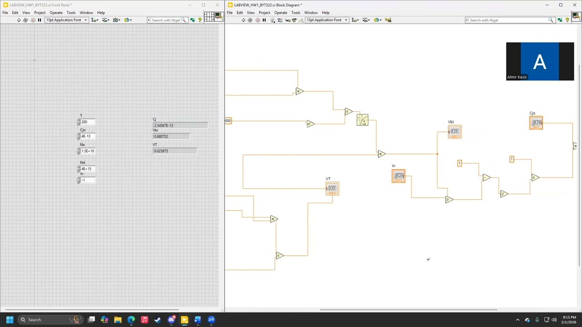Viewport: 582px width, 327px height.
Task: Click Run arrow in Front Panel toolbar
Action: point(19,20)
